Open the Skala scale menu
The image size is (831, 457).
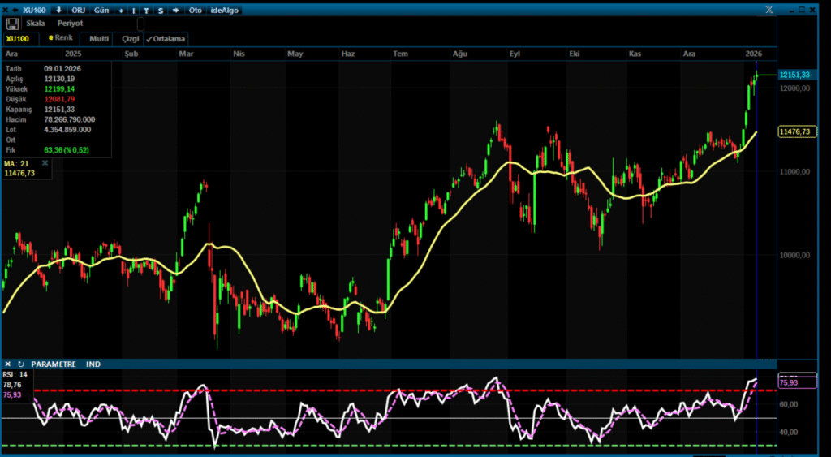pos(36,24)
